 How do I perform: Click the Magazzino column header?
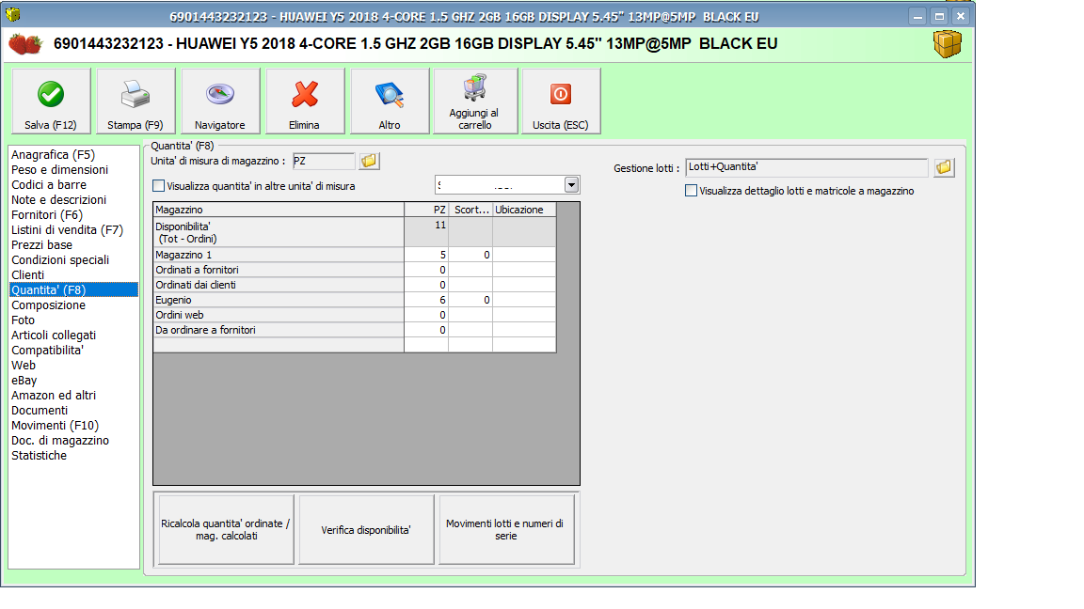pos(279,210)
